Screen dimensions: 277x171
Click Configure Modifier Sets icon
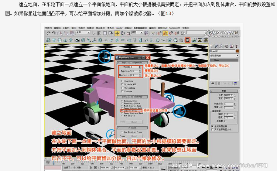click(236, 83)
